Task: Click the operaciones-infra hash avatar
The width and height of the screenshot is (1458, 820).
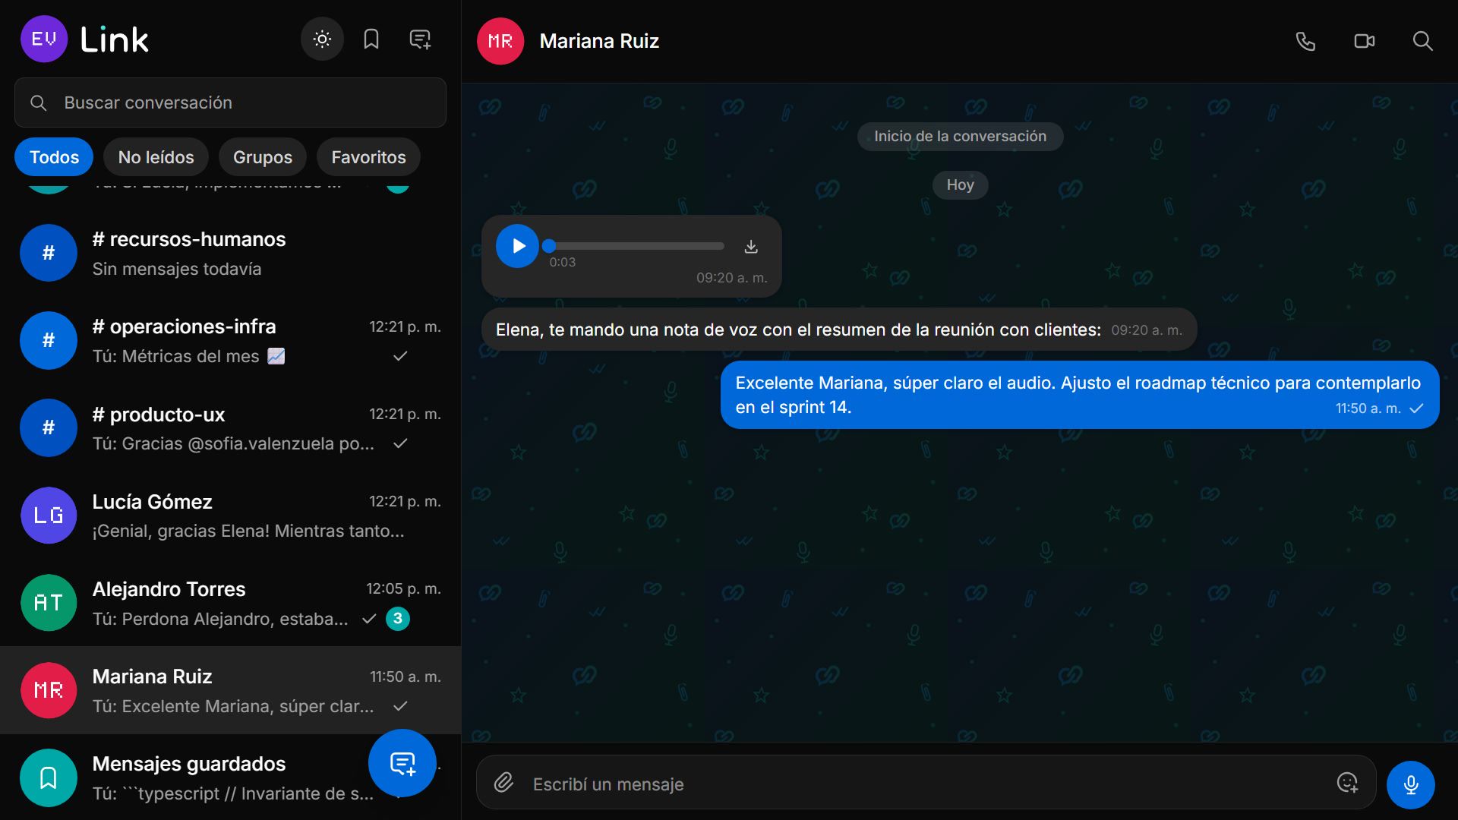Action: pyautogui.click(x=49, y=340)
